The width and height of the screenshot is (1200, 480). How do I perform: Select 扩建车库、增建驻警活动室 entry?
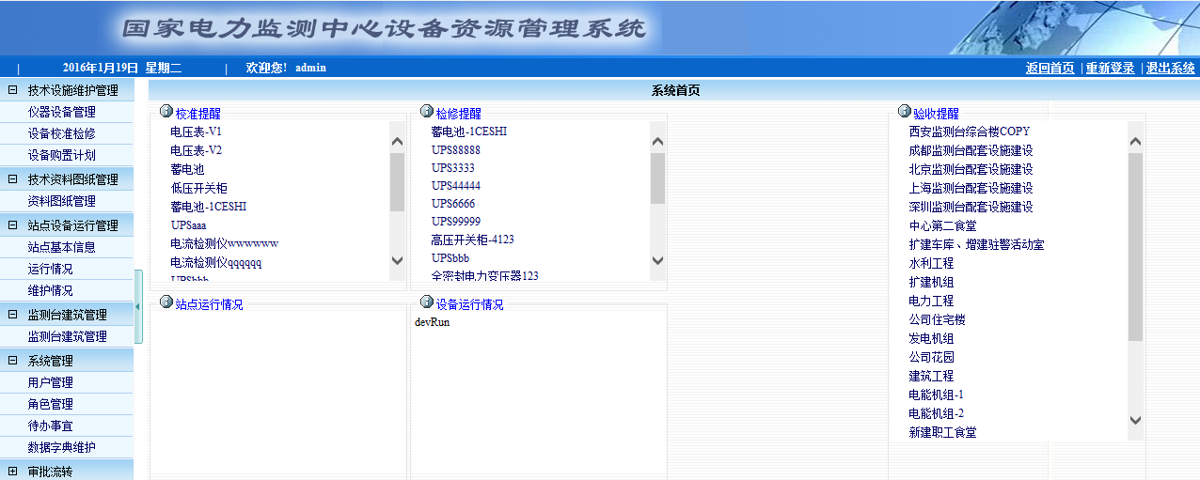976,244
